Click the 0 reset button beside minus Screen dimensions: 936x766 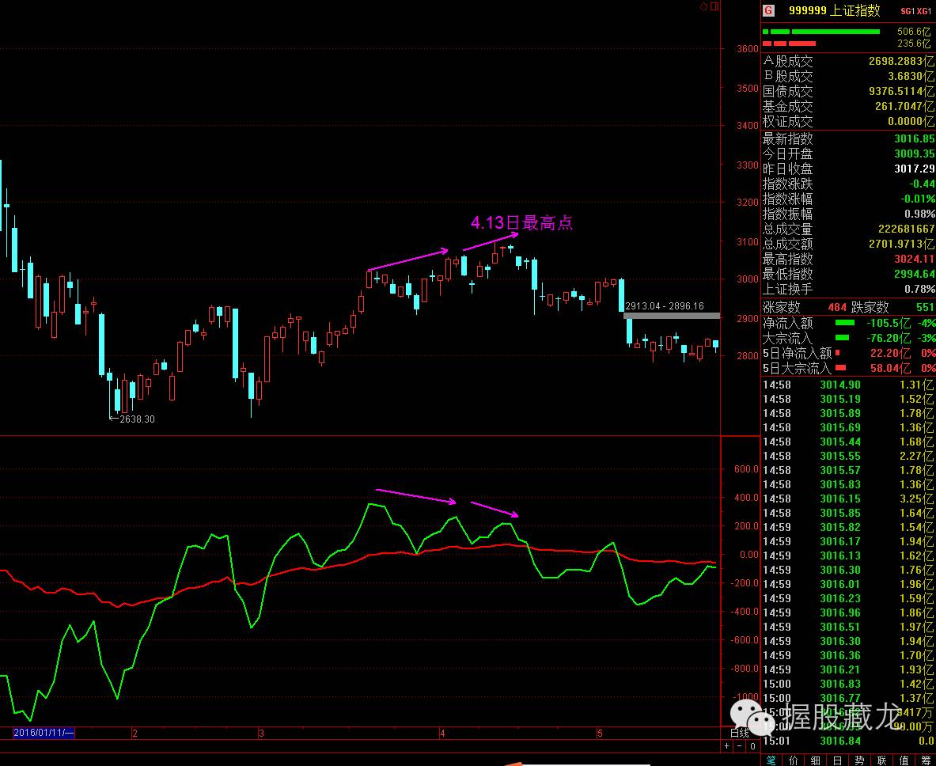tap(752, 745)
